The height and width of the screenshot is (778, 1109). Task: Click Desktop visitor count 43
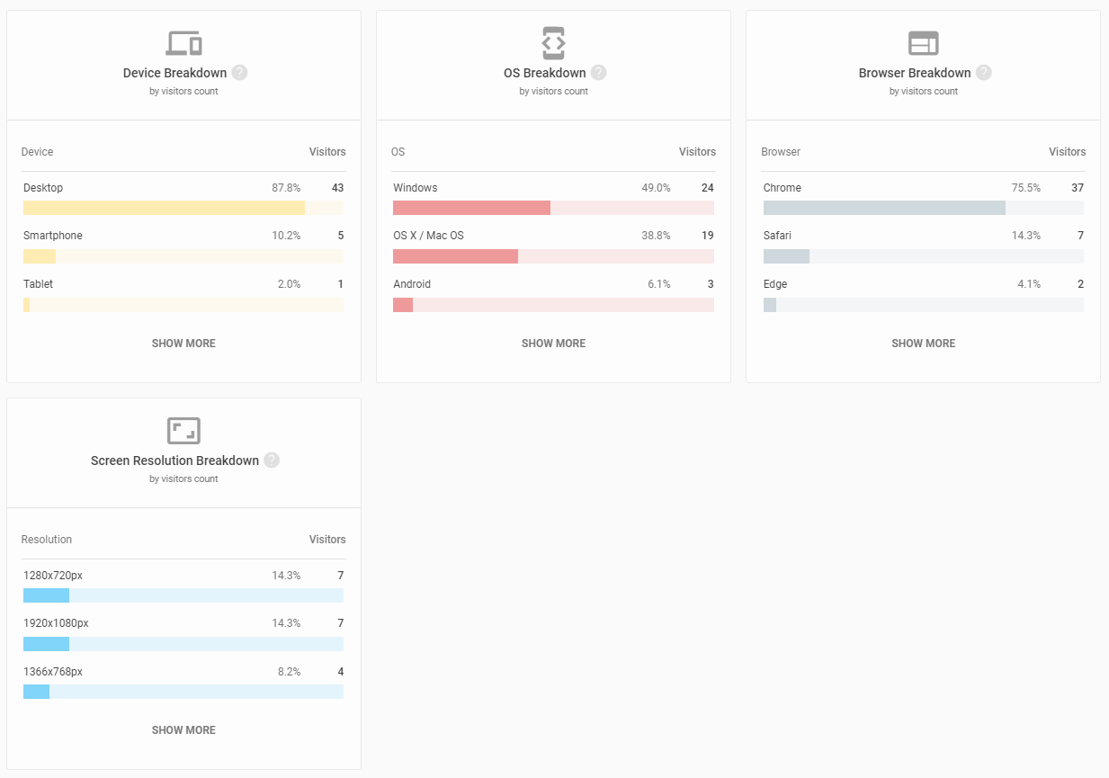pos(337,188)
